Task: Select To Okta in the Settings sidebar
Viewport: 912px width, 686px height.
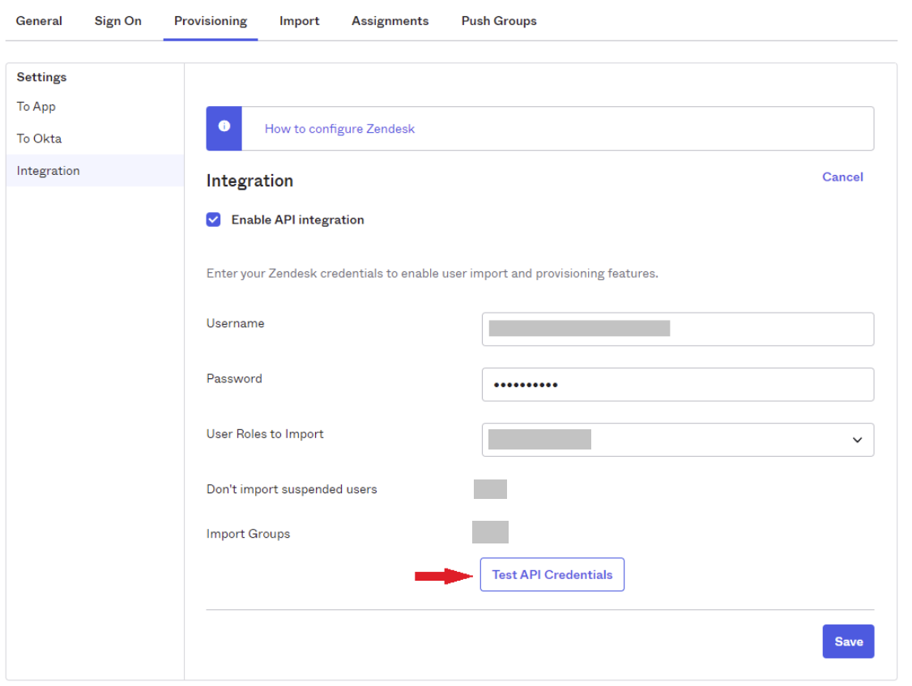Action: click(38, 138)
